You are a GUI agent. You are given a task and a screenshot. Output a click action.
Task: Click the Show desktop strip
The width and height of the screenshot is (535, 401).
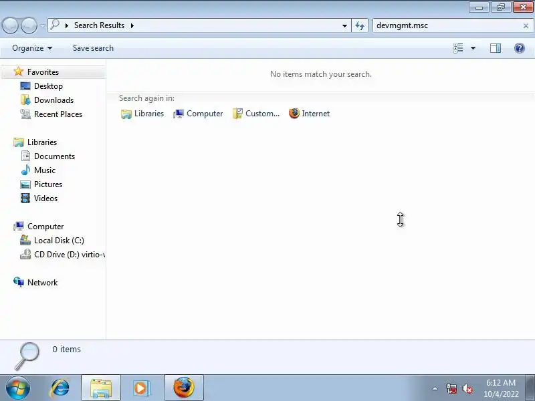point(530,388)
